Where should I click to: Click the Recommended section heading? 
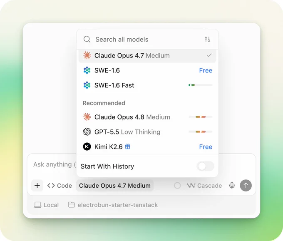(x=104, y=103)
